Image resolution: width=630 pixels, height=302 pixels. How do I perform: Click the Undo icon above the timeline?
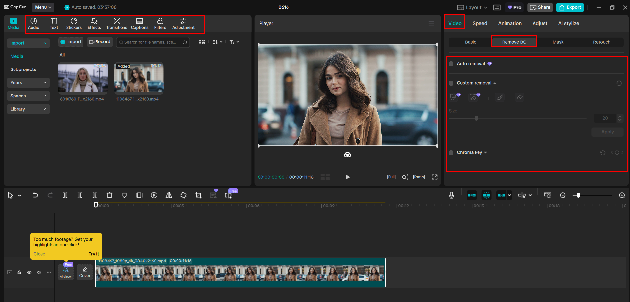click(35, 195)
